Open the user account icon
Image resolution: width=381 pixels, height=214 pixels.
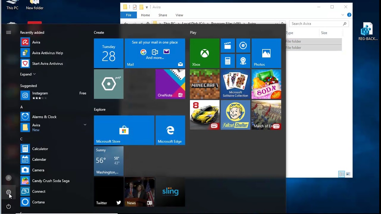9,178
